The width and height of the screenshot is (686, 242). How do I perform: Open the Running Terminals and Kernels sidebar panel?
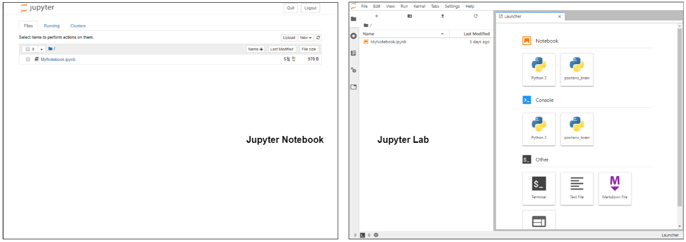353,35
